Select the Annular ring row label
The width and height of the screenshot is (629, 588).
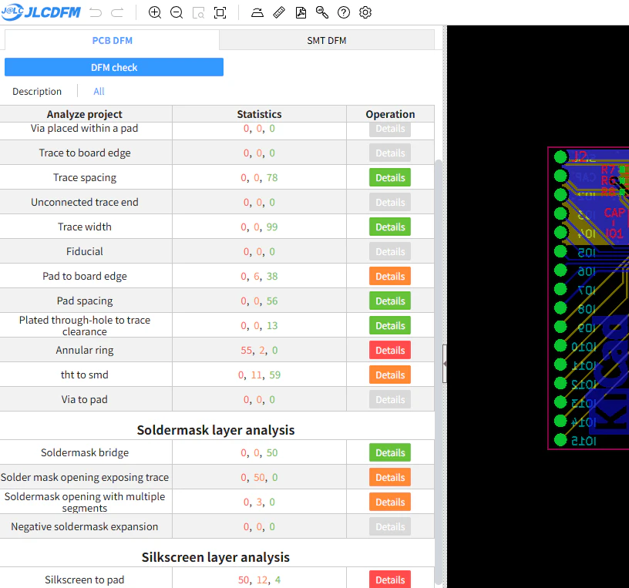85,350
